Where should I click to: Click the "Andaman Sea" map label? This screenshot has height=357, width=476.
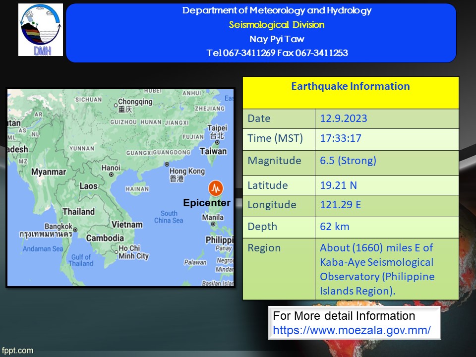[43, 249]
